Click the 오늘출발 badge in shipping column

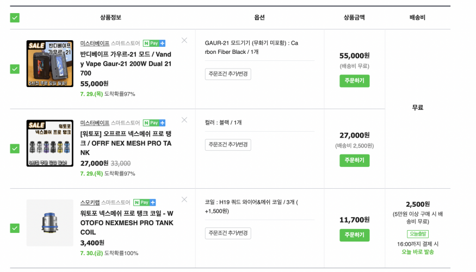click(418, 234)
